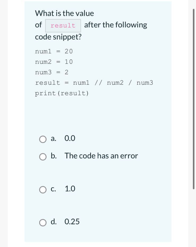
Task: Click the option label letter d
Action: tap(54, 222)
